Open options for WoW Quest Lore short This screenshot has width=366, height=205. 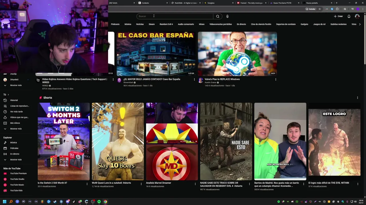(141, 184)
